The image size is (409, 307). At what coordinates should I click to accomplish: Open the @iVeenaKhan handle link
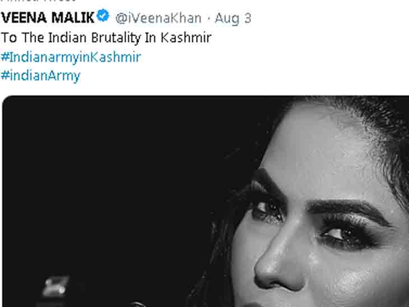click(x=159, y=18)
